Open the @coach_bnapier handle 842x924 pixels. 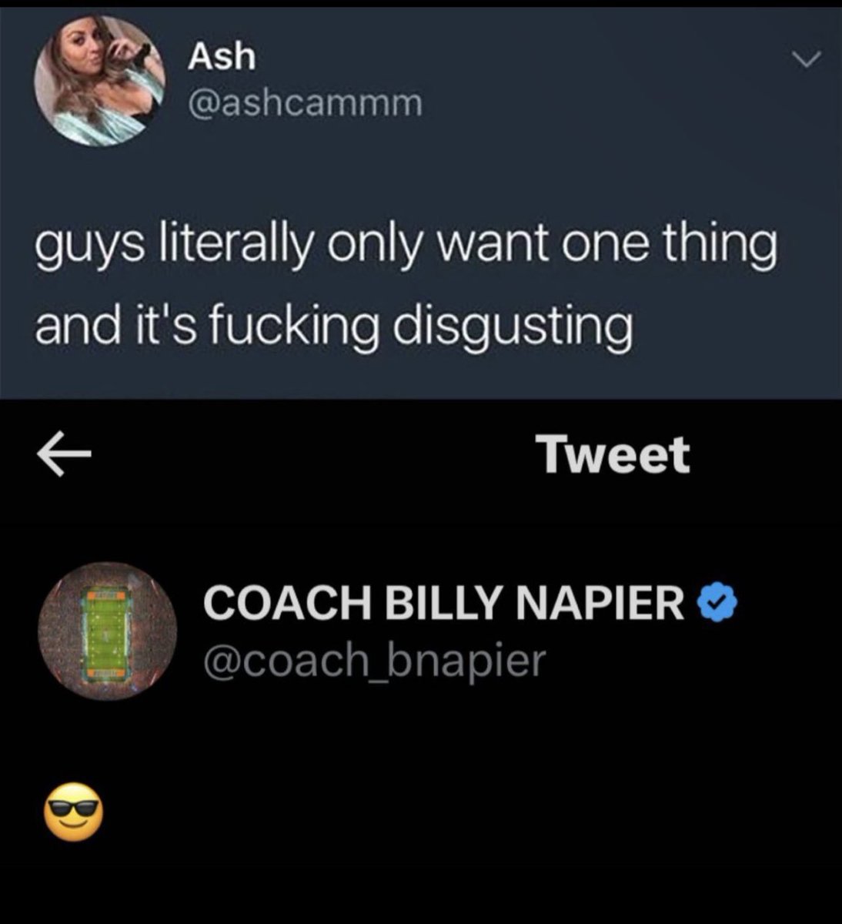tap(374, 661)
